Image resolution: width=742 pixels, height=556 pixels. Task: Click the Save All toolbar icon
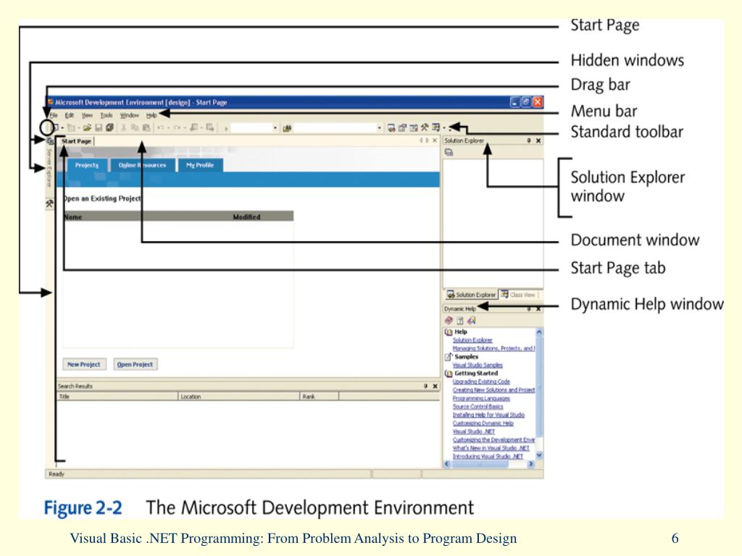[x=110, y=127]
